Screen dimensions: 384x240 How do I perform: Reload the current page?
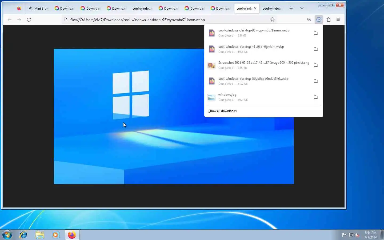(29, 19)
